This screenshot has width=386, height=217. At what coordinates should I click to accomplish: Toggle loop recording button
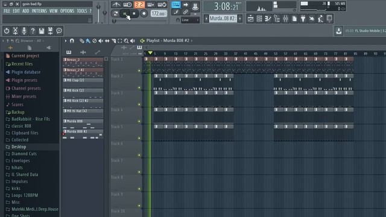pos(162,4)
